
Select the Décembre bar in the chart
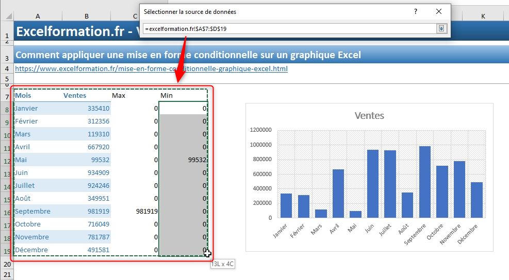477,200
